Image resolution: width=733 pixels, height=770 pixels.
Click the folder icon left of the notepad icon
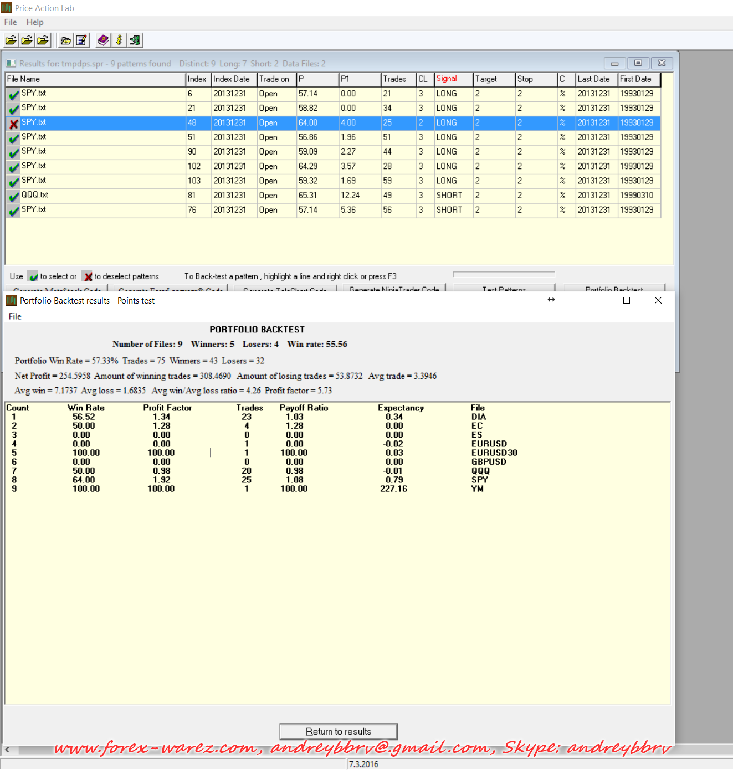pyautogui.click(x=66, y=40)
